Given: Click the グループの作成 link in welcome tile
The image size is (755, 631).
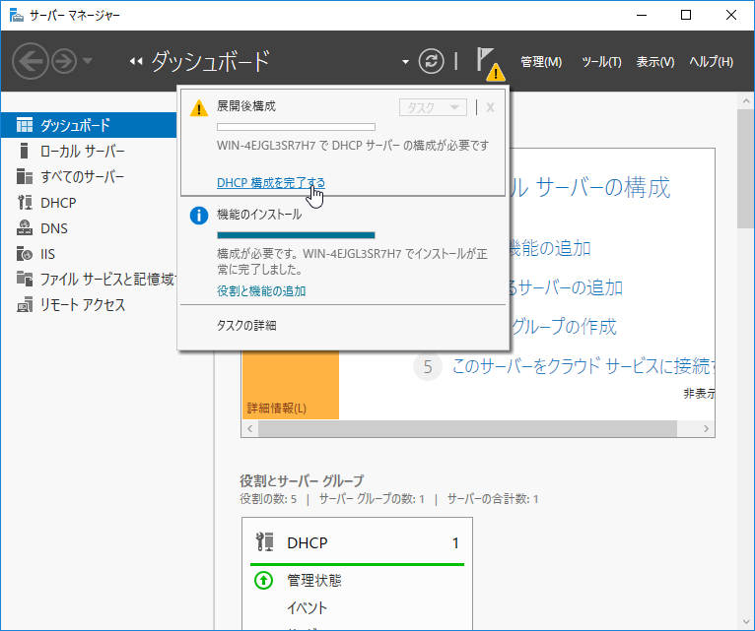Looking at the screenshot, I should point(564,327).
